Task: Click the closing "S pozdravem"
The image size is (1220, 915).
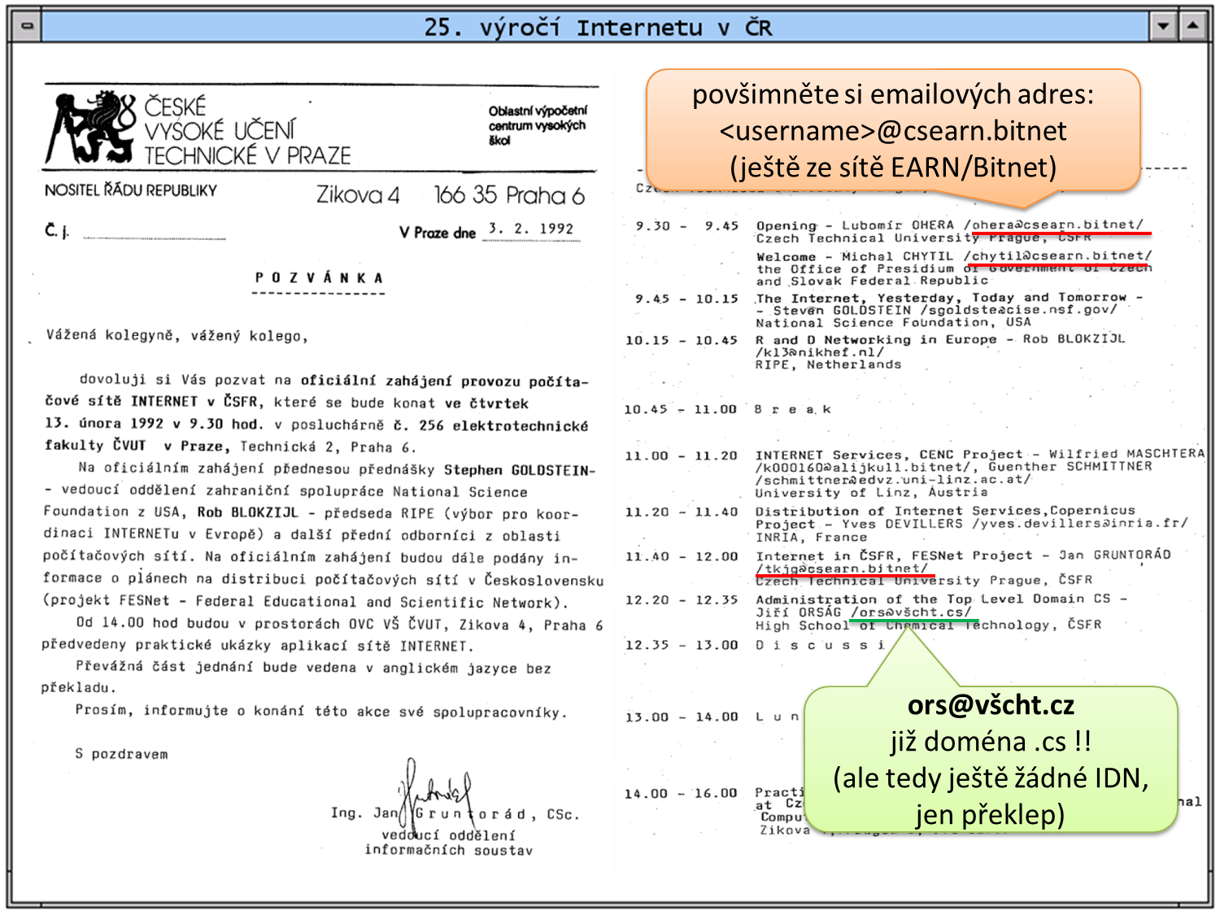Action: (x=122, y=754)
